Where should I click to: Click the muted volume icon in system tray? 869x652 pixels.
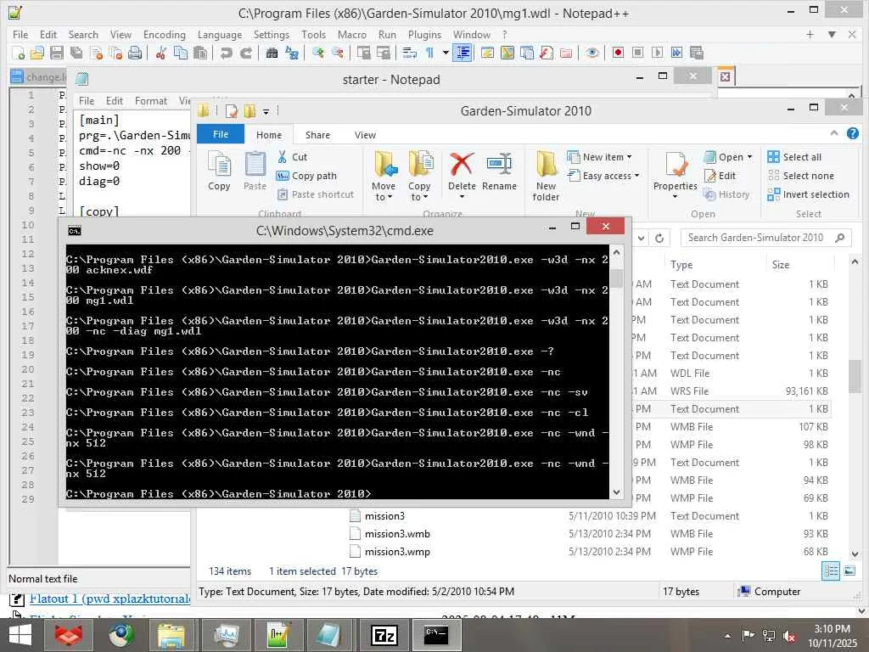pyautogui.click(x=788, y=636)
